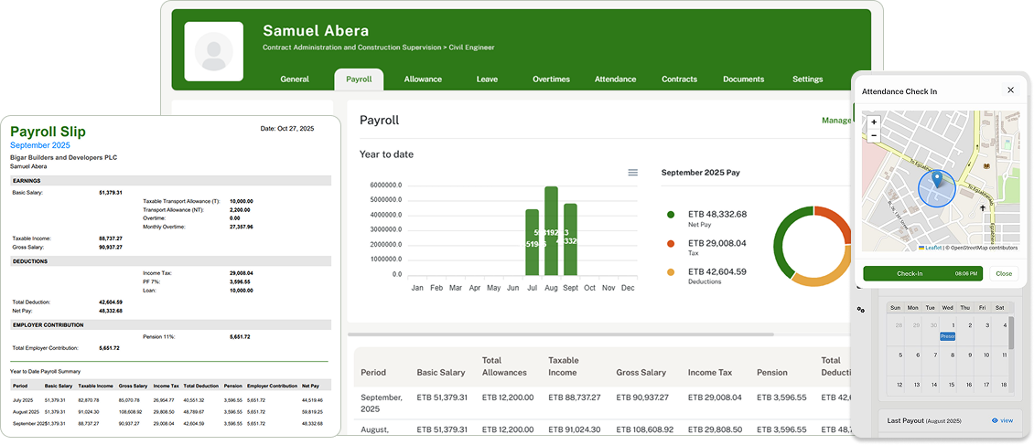1034x445 pixels.
Task: Go to the Overtimes tab
Action: (x=551, y=79)
